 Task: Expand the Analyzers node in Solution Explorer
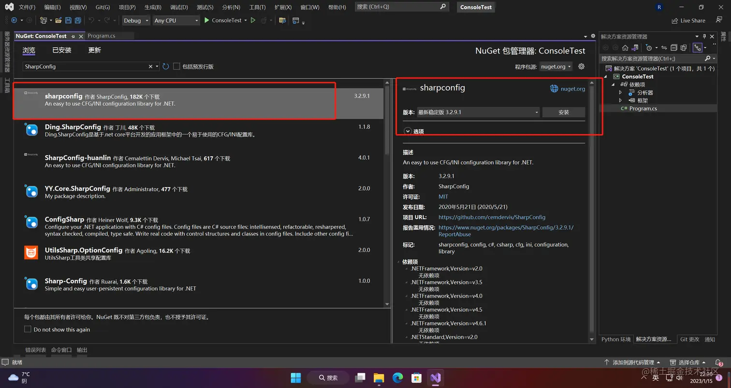(620, 92)
